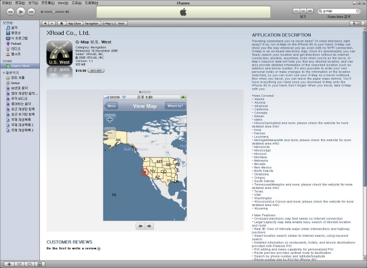This screenshot has height=268, width=367.
Task: Click the Apple logo status display
Action: click(183, 12)
